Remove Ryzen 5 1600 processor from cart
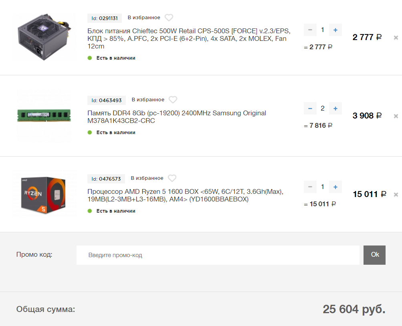This screenshot has height=326, width=402. (x=396, y=195)
